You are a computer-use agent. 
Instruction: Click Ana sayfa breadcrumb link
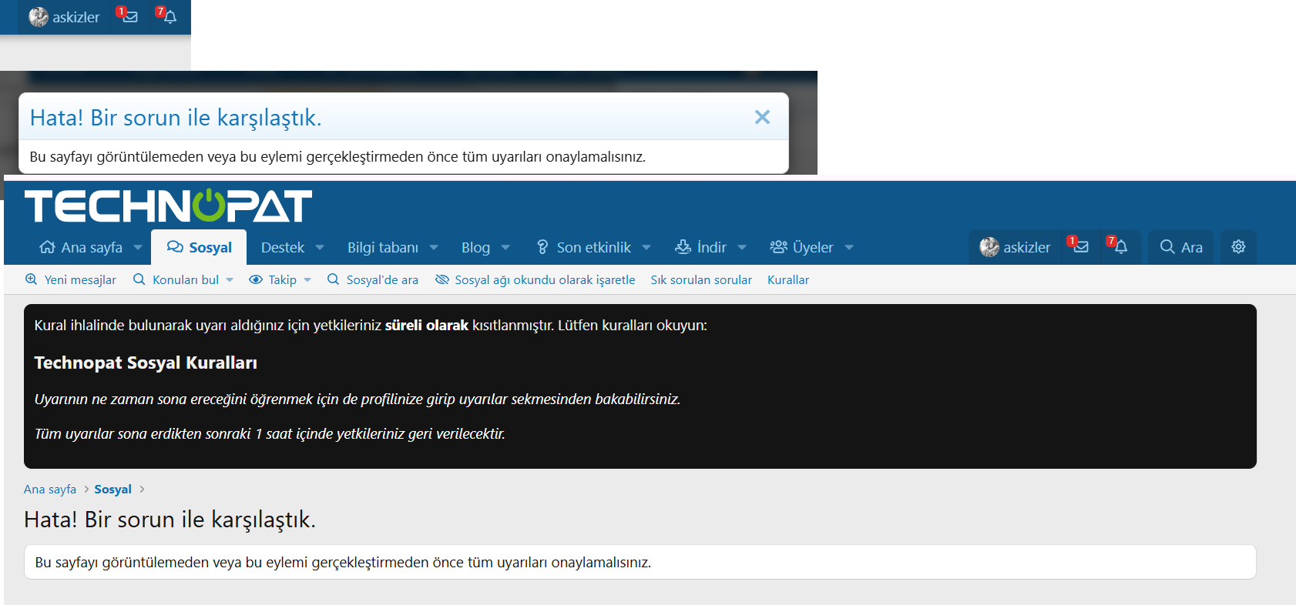click(x=50, y=489)
